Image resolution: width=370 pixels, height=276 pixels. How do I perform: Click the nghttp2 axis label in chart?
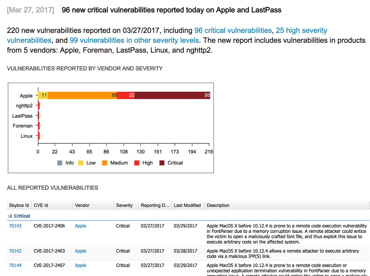[x=24, y=106]
